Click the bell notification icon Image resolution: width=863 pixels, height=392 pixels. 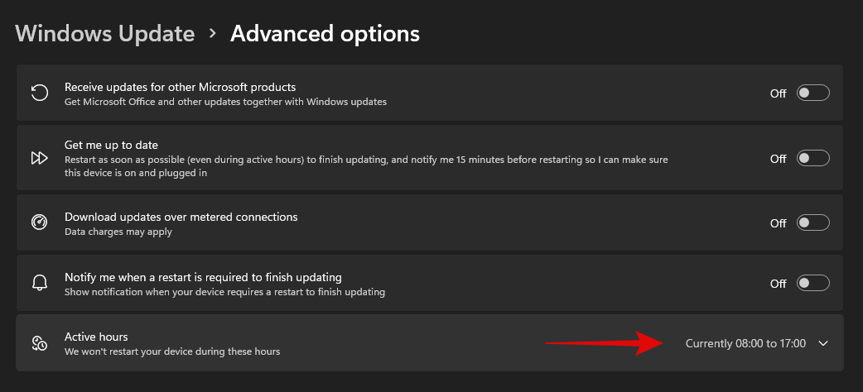coord(39,283)
